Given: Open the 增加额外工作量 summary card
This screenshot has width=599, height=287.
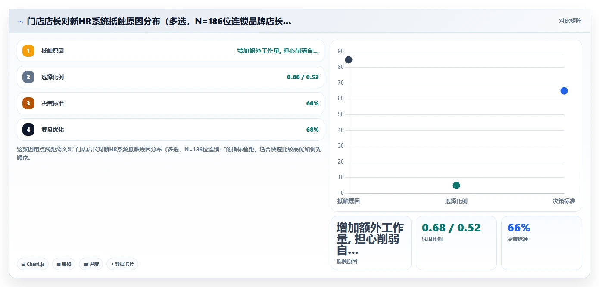Looking at the screenshot, I should pyautogui.click(x=371, y=243).
